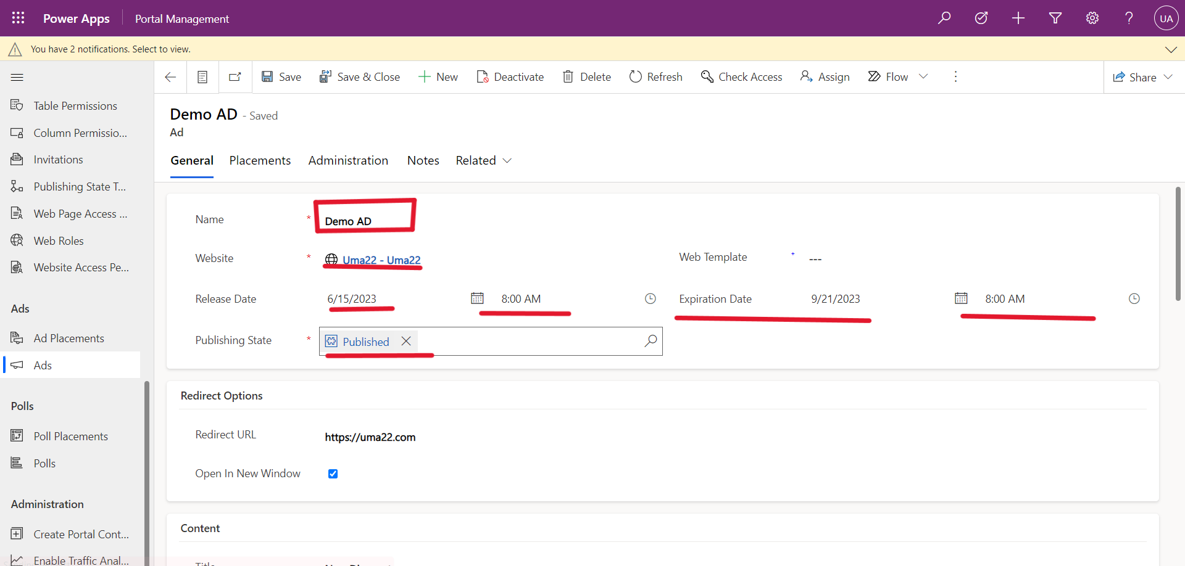Open more commands vertical ellipsis

point(955,76)
